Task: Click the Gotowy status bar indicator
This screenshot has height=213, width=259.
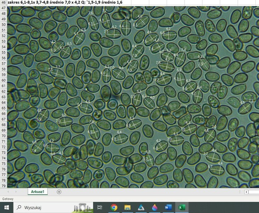Action: [x=8, y=199]
